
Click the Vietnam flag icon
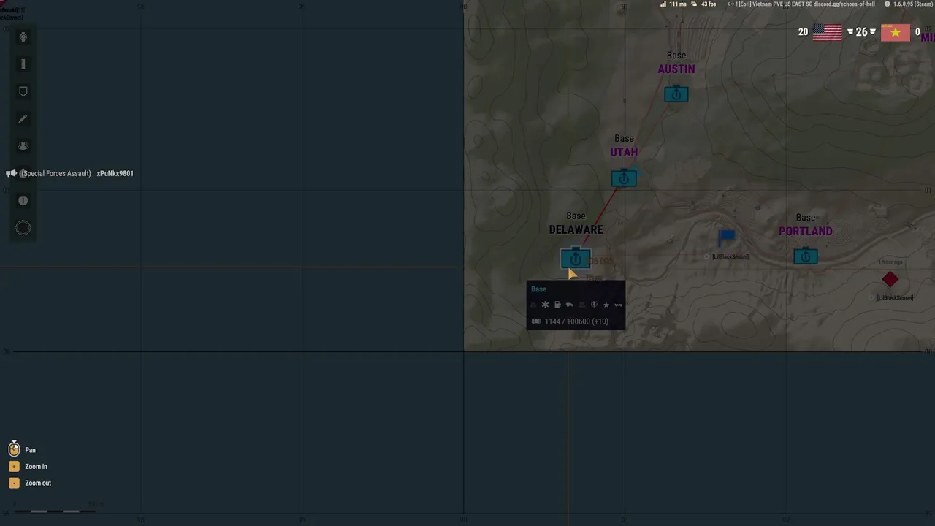896,32
